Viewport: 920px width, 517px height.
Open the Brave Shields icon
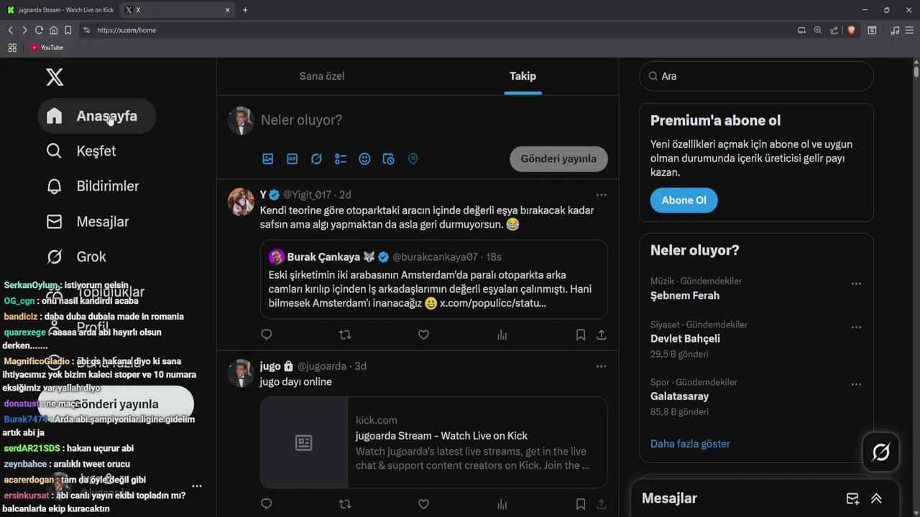pos(852,30)
